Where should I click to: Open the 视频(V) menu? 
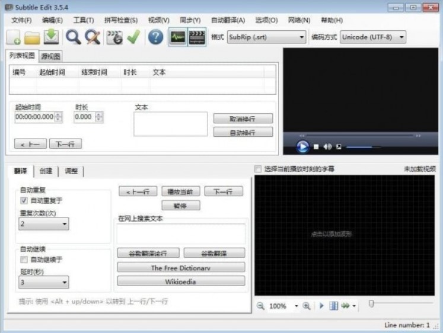tap(159, 20)
